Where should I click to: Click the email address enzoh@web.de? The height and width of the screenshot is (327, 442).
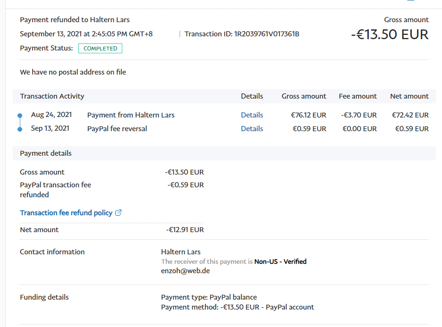tap(185, 271)
